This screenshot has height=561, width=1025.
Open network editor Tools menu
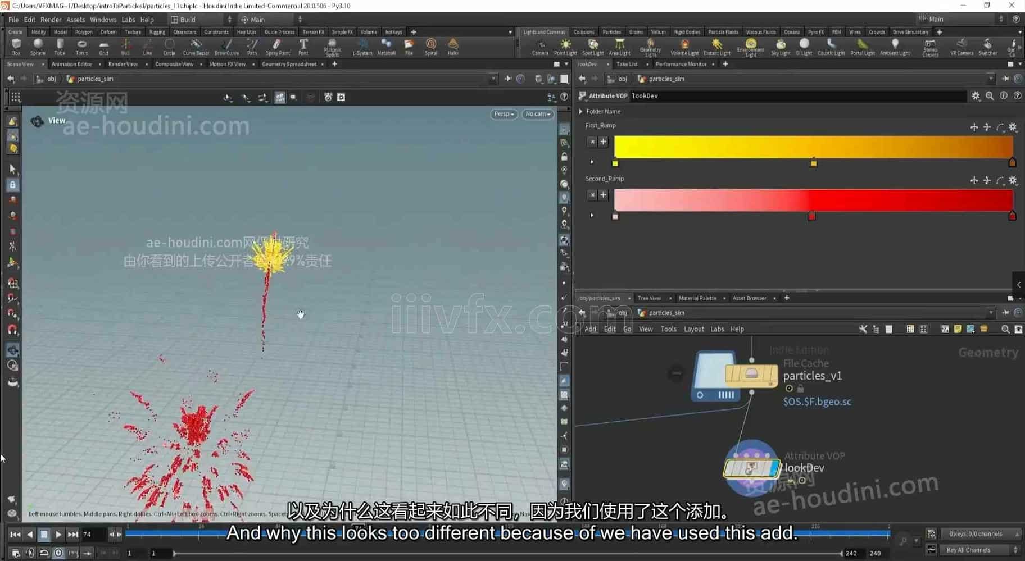[668, 330]
